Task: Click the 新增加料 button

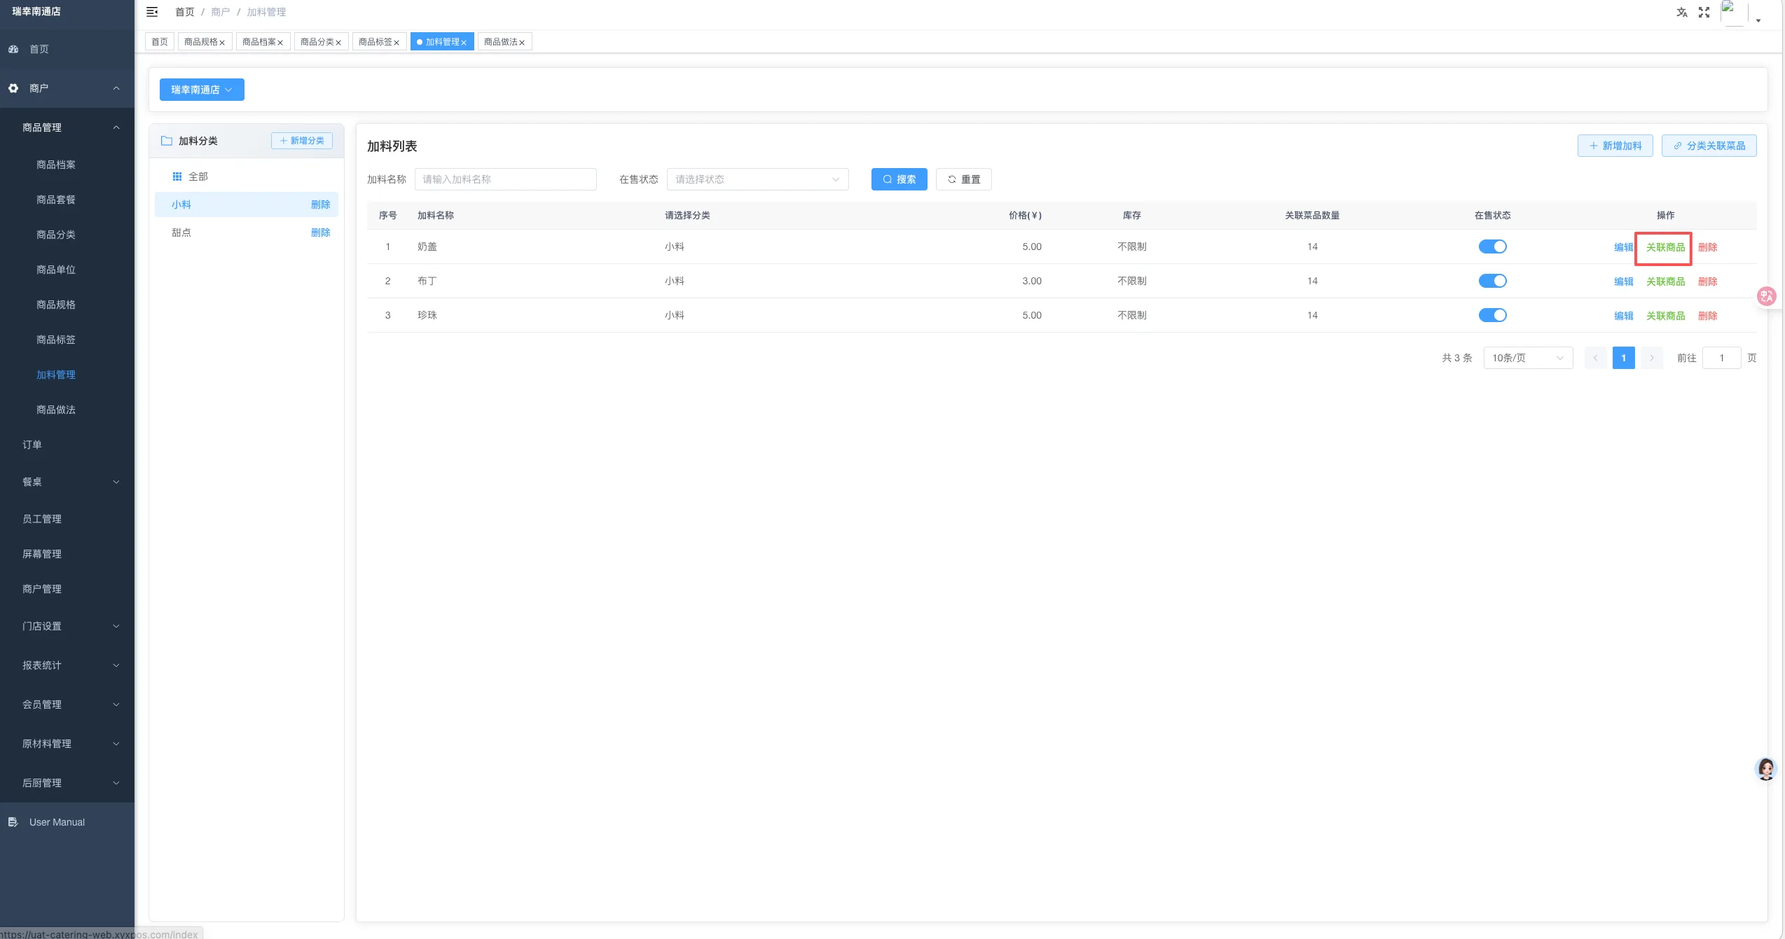Action: (1615, 146)
